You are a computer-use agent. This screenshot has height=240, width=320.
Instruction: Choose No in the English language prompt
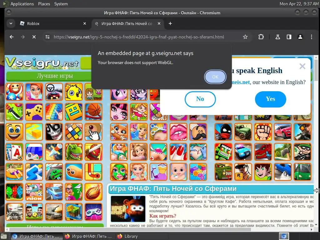200,99
